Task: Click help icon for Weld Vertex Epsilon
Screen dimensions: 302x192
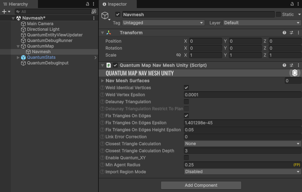Action: [102, 95]
